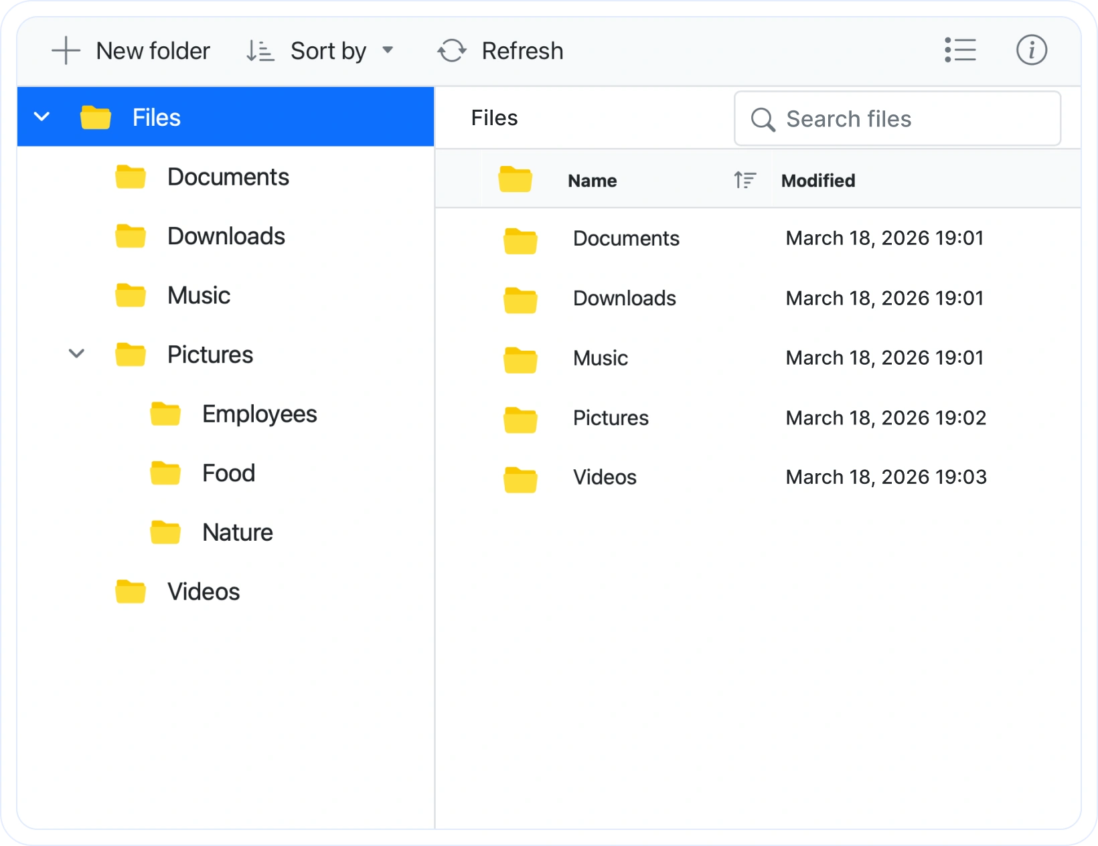The width and height of the screenshot is (1098, 846).
Task: Open the details info icon
Action: (x=1032, y=50)
